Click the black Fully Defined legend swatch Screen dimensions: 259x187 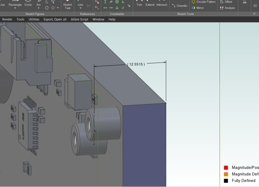pos(226,181)
